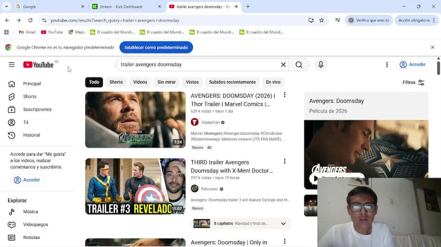Screen dimensions: 441x247
Task: Click the YouTube logo
Action: pos(38,64)
